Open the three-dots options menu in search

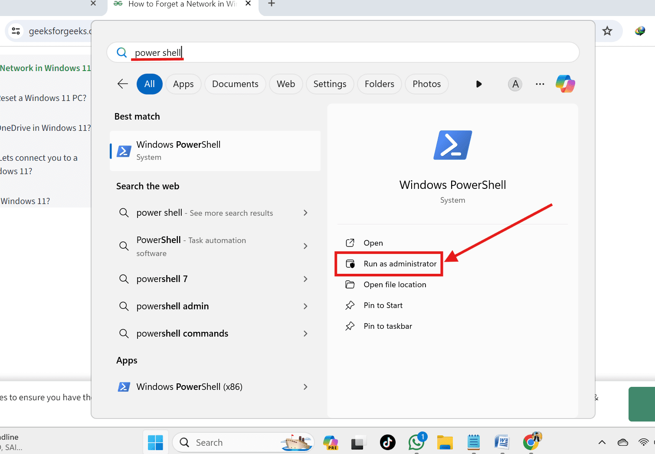pos(540,84)
